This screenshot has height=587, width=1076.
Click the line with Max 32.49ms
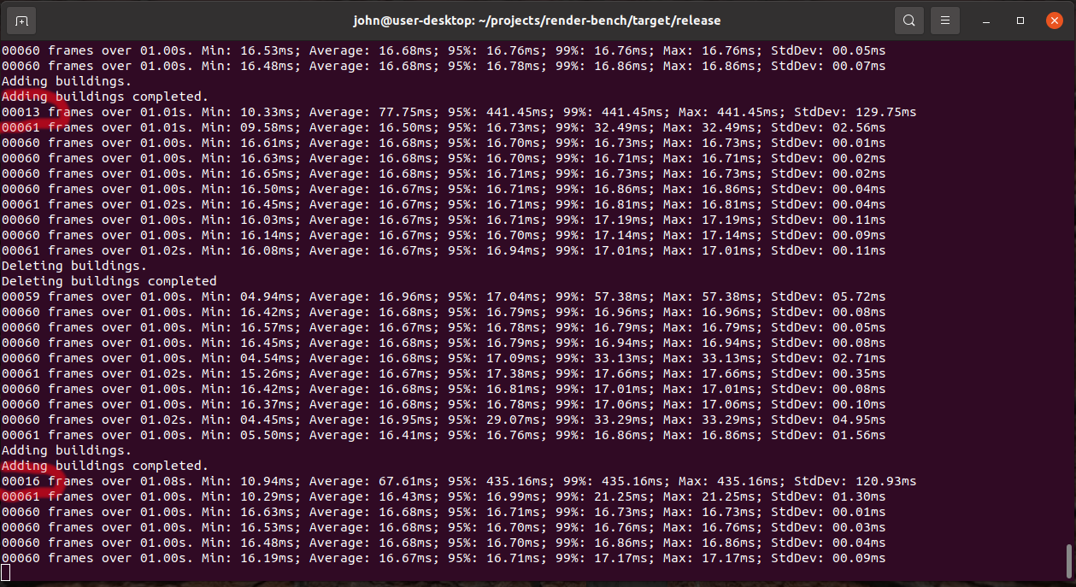coord(444,127)
